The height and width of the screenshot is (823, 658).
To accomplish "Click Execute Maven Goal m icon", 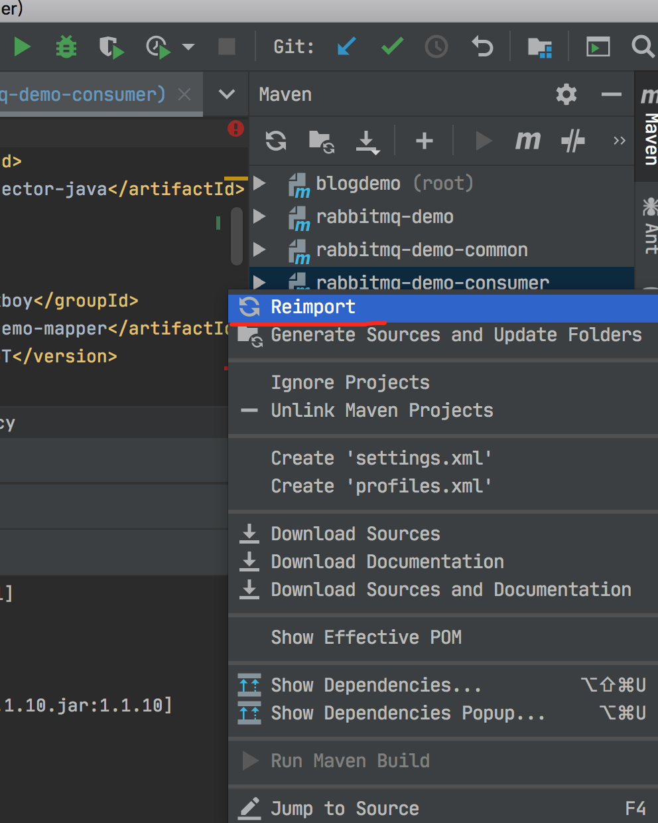I will pyautogui.click(x=528, y=141).
